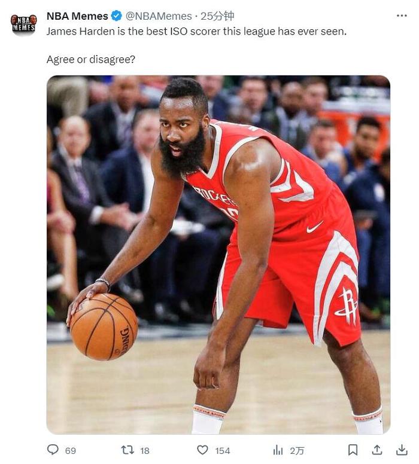Click the 154 likes count
The image size is (419, 464).
click(x=223, y=451)
